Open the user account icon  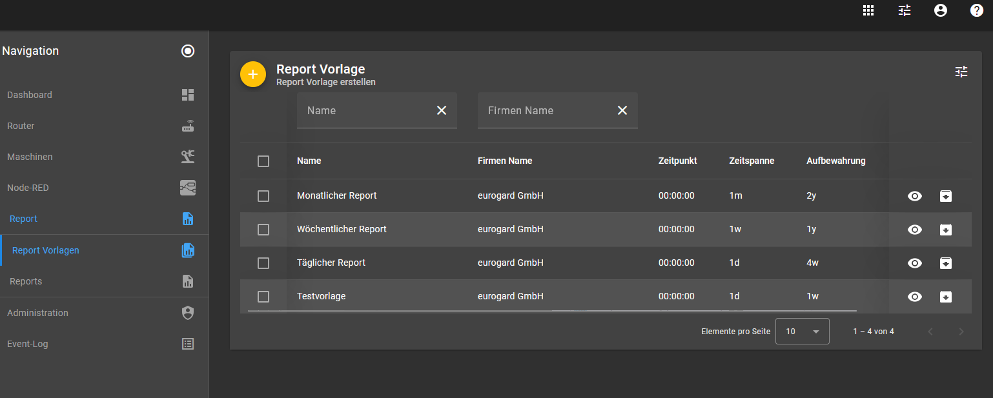(x=941, y=10)
